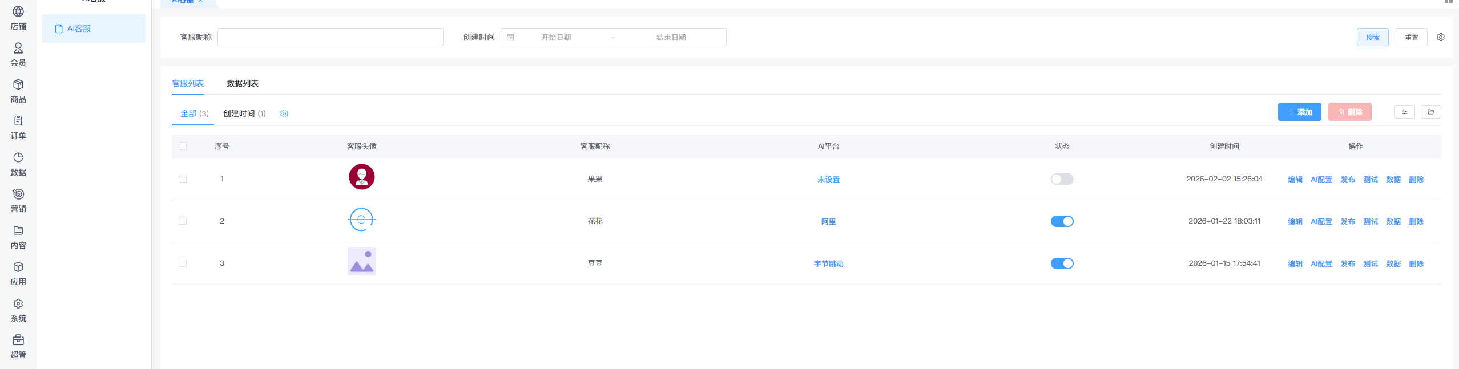Click the blue 添加 button
This screenshot has height=369, width=1459.
point(1300,112)
